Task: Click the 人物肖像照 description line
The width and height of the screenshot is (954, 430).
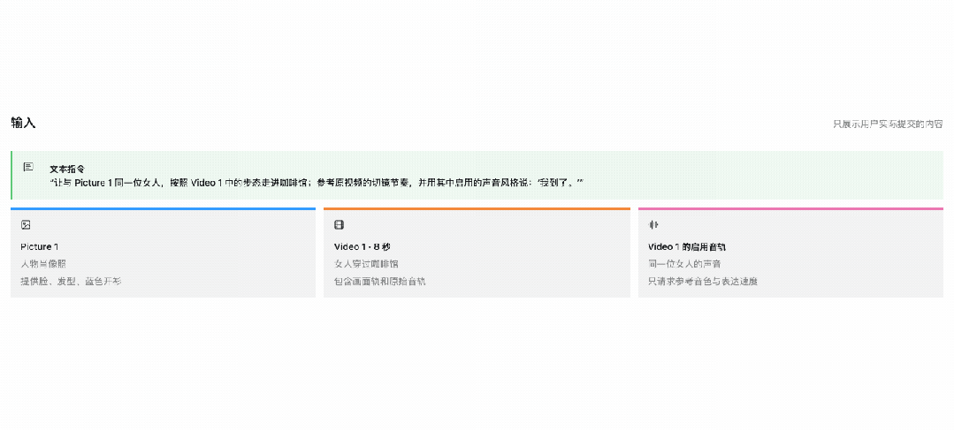Action: pos(43,264)
